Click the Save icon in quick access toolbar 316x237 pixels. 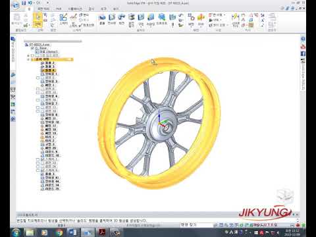tap(24, 3)
